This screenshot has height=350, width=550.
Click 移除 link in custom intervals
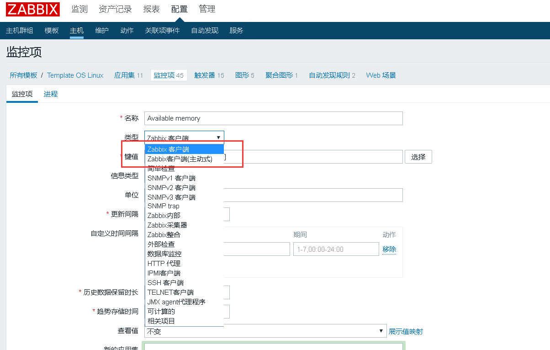[x=389, y=249]
